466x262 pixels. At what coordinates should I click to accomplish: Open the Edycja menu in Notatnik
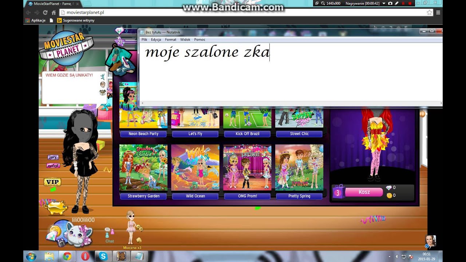click(156, 40)
